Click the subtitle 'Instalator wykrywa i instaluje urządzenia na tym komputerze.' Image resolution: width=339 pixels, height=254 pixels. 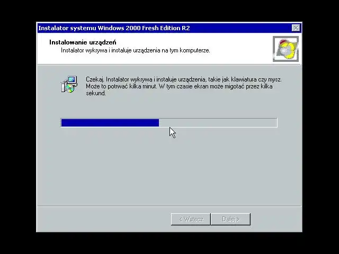point(136,50)
